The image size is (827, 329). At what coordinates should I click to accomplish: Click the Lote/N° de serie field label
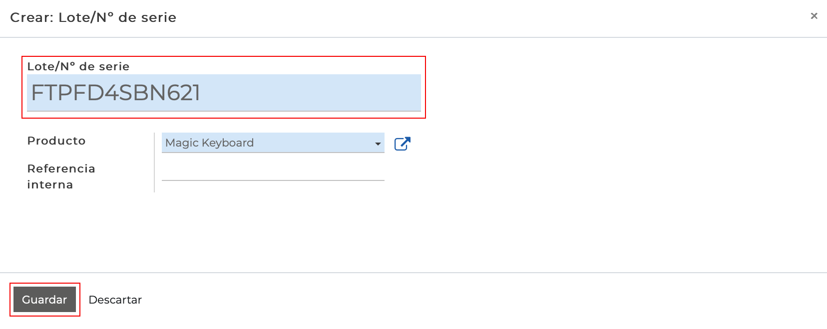coord(78,66)
